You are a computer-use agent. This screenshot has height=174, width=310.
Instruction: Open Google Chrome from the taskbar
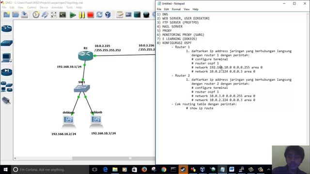coord(164,170)
